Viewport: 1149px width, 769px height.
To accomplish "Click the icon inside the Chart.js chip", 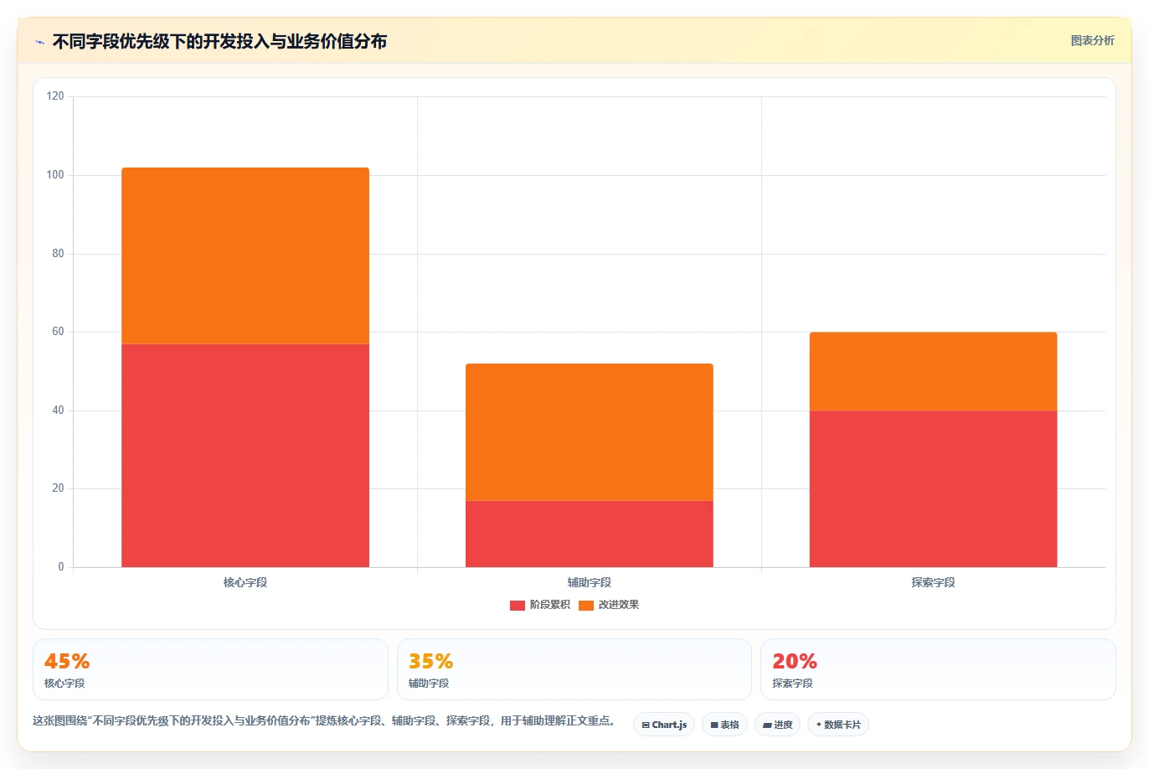I will (646, 725).
